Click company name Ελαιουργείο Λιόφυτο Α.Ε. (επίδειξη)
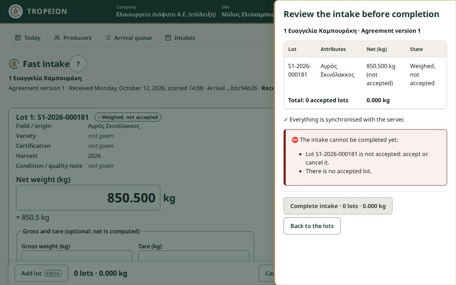 (166, 15)
